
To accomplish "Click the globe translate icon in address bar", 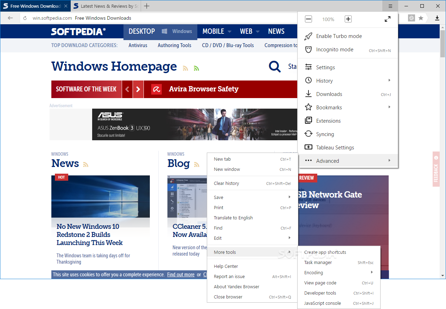I will 412,18.
